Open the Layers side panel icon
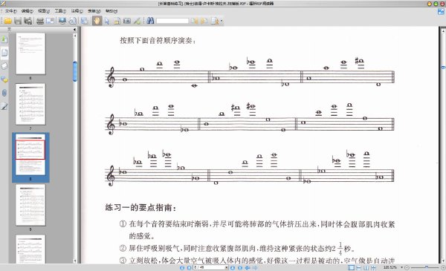The width and height of the screenshot is (446, 271). pos(4,66)
